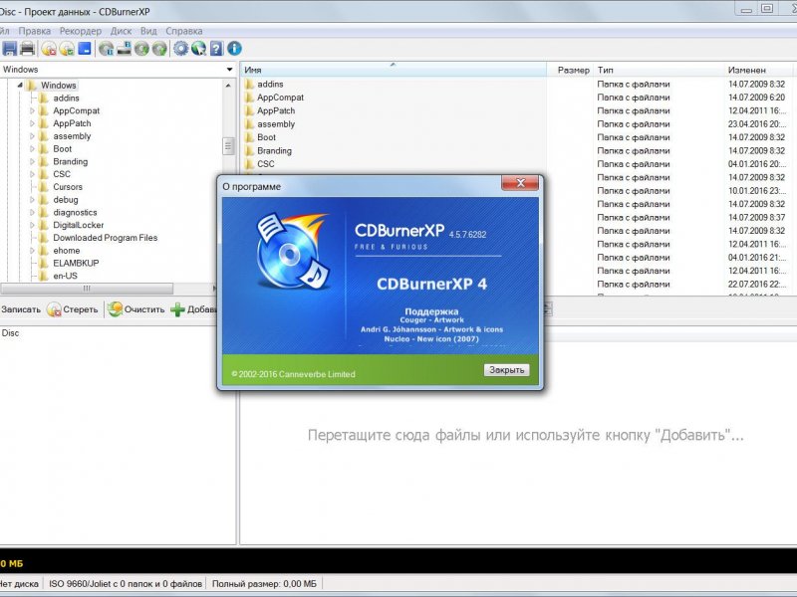
Task: Collapse the Windows tree node
Action: tap(20, 86)
